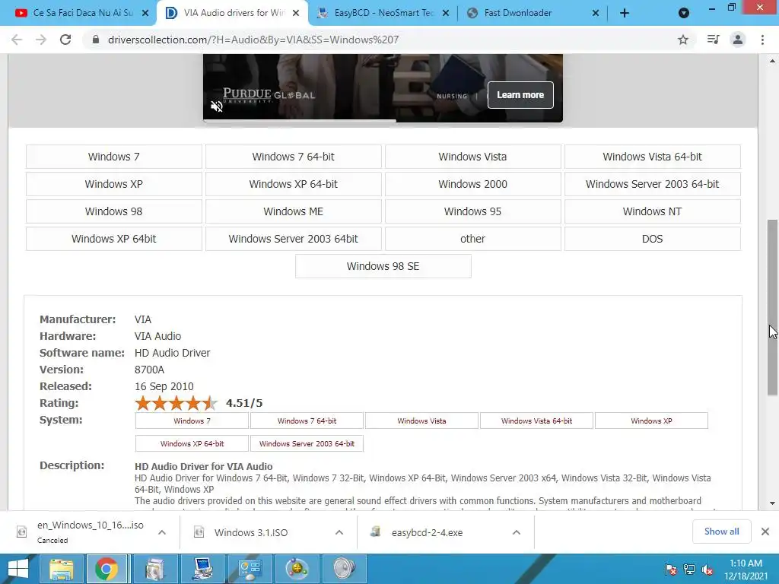Open System Windows Vista 64-bit link
779x584 pixels.
click(x=536, y=421)
